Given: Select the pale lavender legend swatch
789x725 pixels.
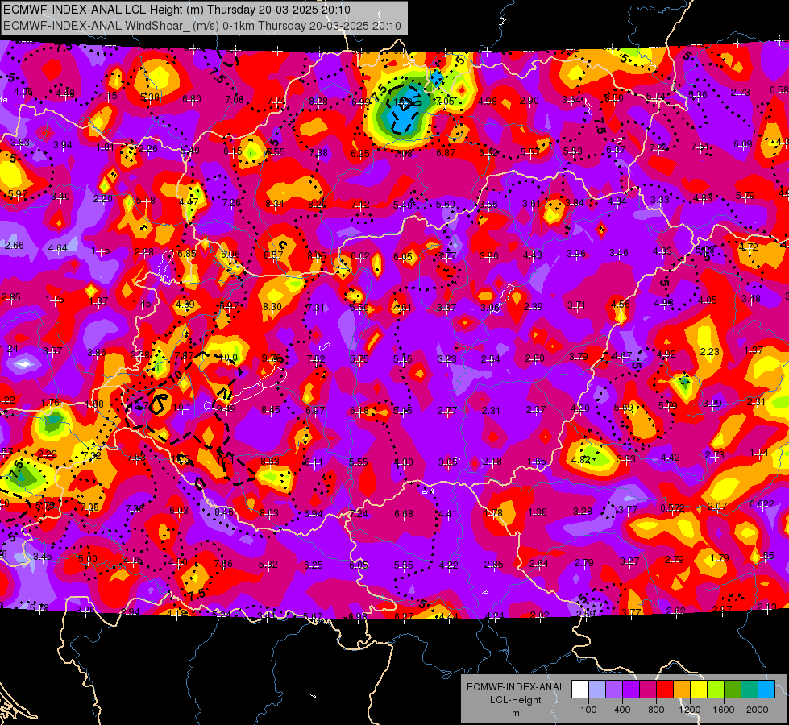Looking at the screenshot, I should tap(596, 690).
